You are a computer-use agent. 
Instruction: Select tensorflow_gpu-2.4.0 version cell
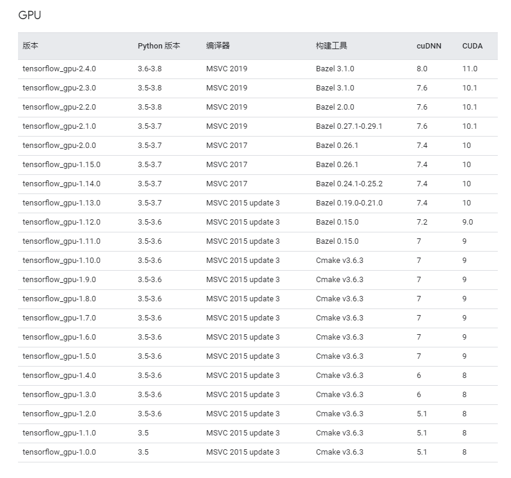click(x=59, y=69)
